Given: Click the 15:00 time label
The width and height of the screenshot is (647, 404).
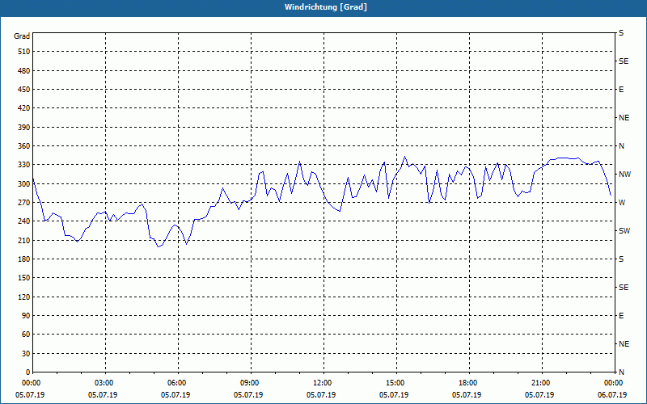Looking at the screenshot, I should point(394,383).
